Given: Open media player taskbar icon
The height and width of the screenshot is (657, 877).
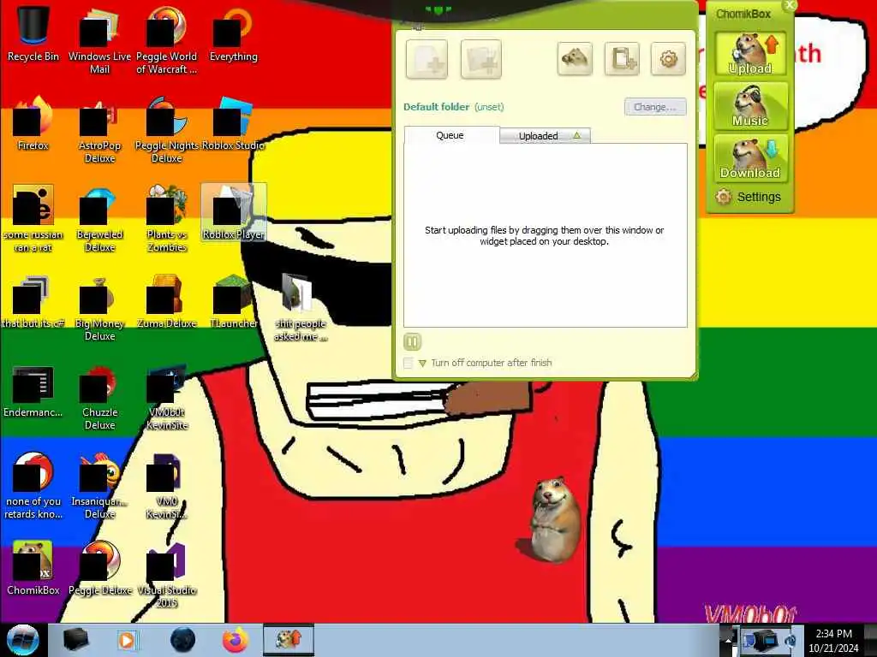Looking at the screenshot, I should coord(128,640).
